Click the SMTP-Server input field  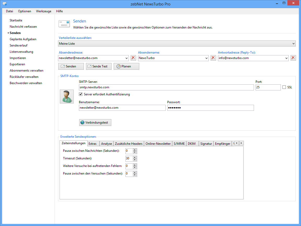(166, 87)
